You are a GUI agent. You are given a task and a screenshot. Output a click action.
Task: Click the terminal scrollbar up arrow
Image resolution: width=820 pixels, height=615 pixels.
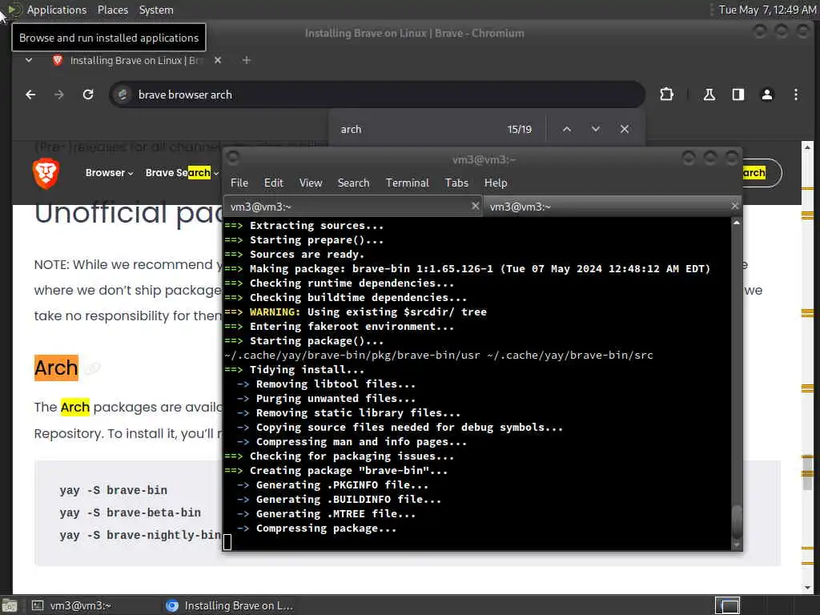[x=737, y=223]
